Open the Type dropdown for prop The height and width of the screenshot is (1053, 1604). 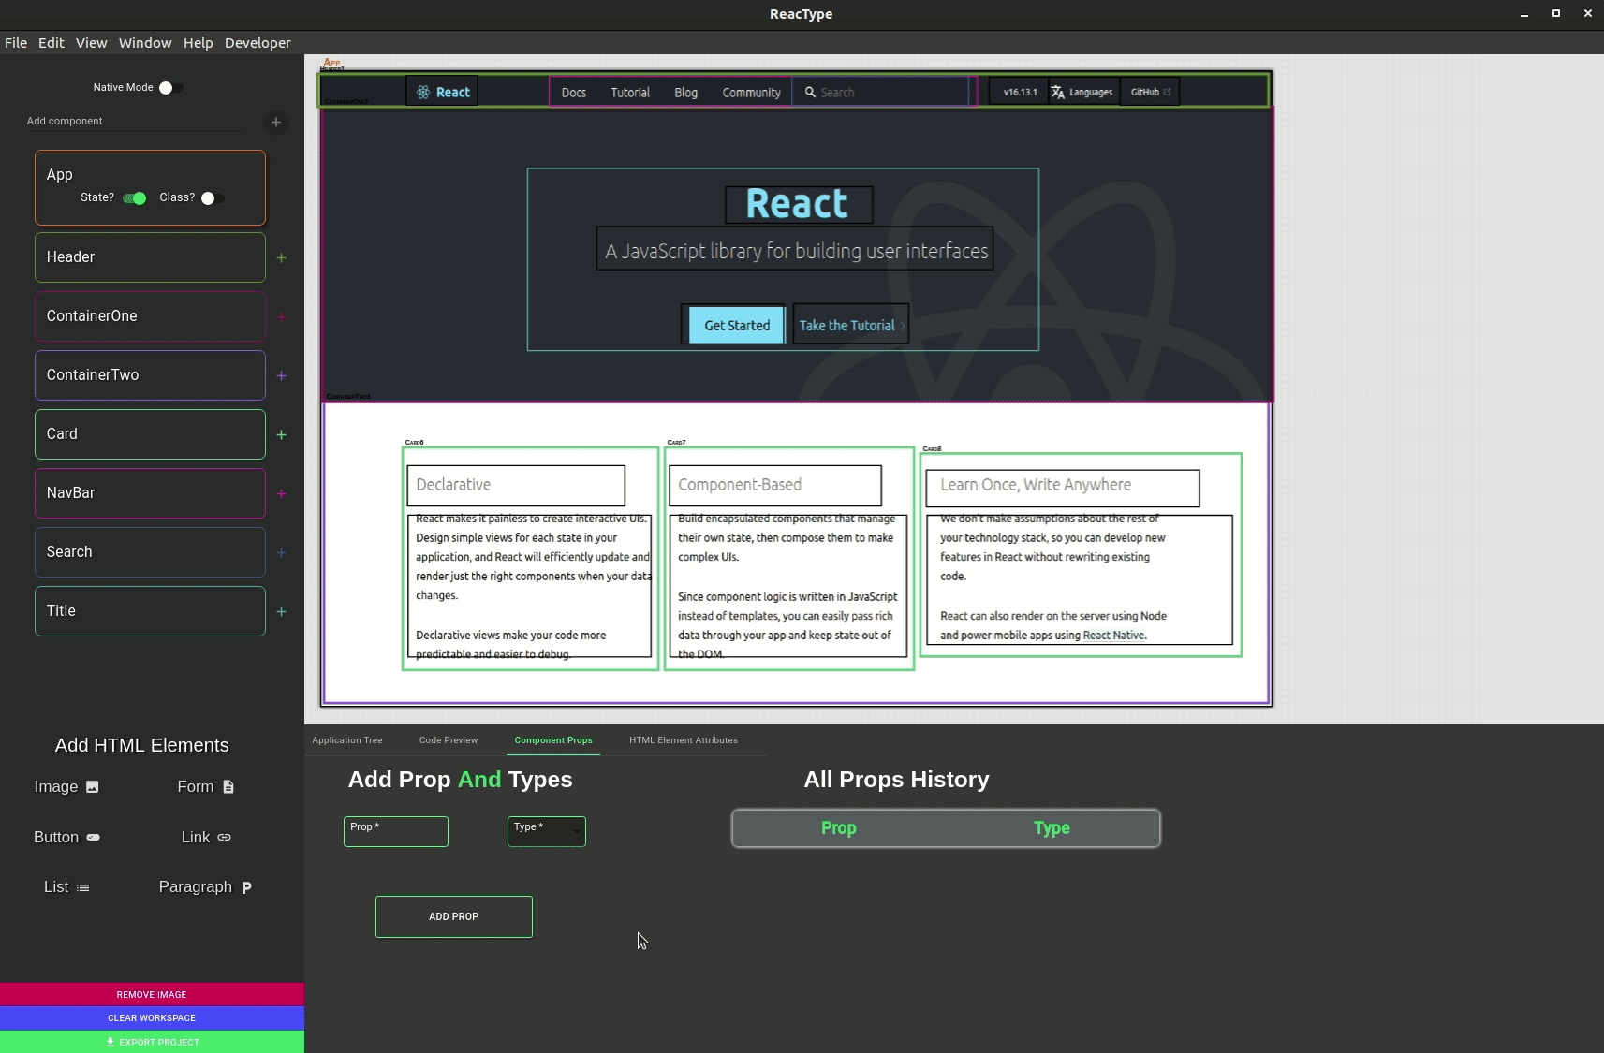pyautogui.click(x=547, y=831)
